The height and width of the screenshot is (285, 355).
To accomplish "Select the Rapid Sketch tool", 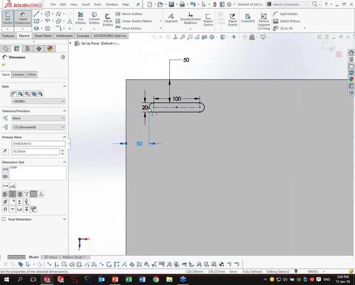I will [x=233, y=19].
